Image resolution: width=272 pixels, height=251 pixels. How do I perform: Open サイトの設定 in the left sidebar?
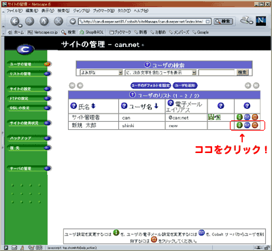(x=29, y=88)
